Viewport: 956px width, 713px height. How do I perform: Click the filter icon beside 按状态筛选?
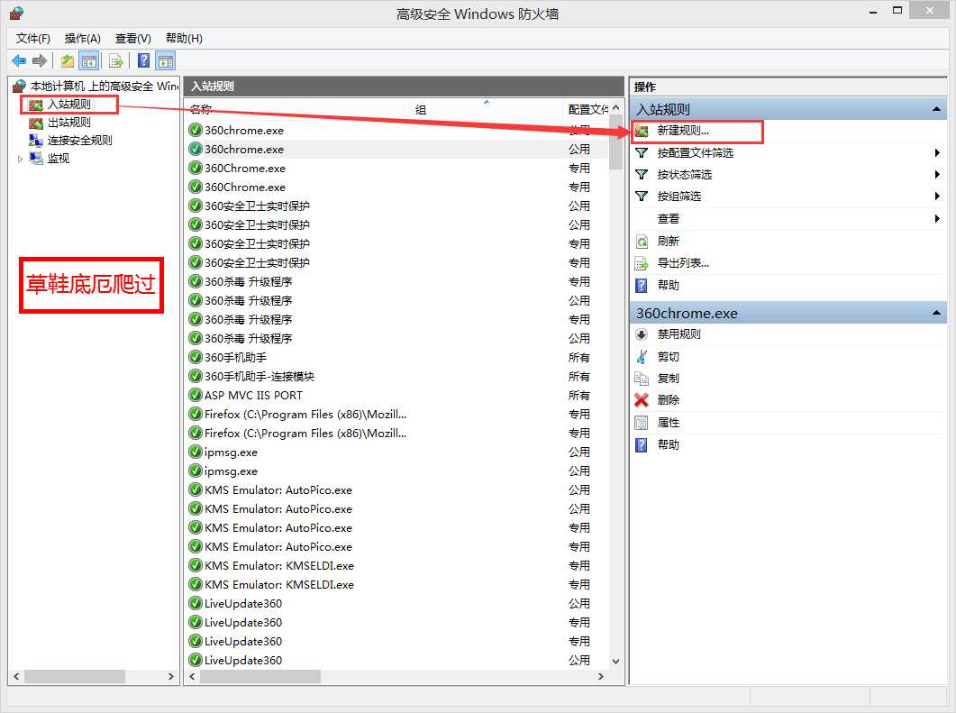point(642,175)
